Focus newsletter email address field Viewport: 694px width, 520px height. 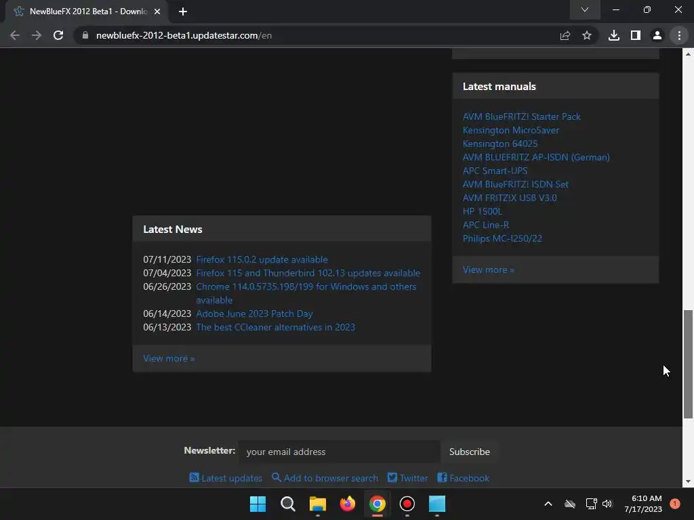point(339,452)
